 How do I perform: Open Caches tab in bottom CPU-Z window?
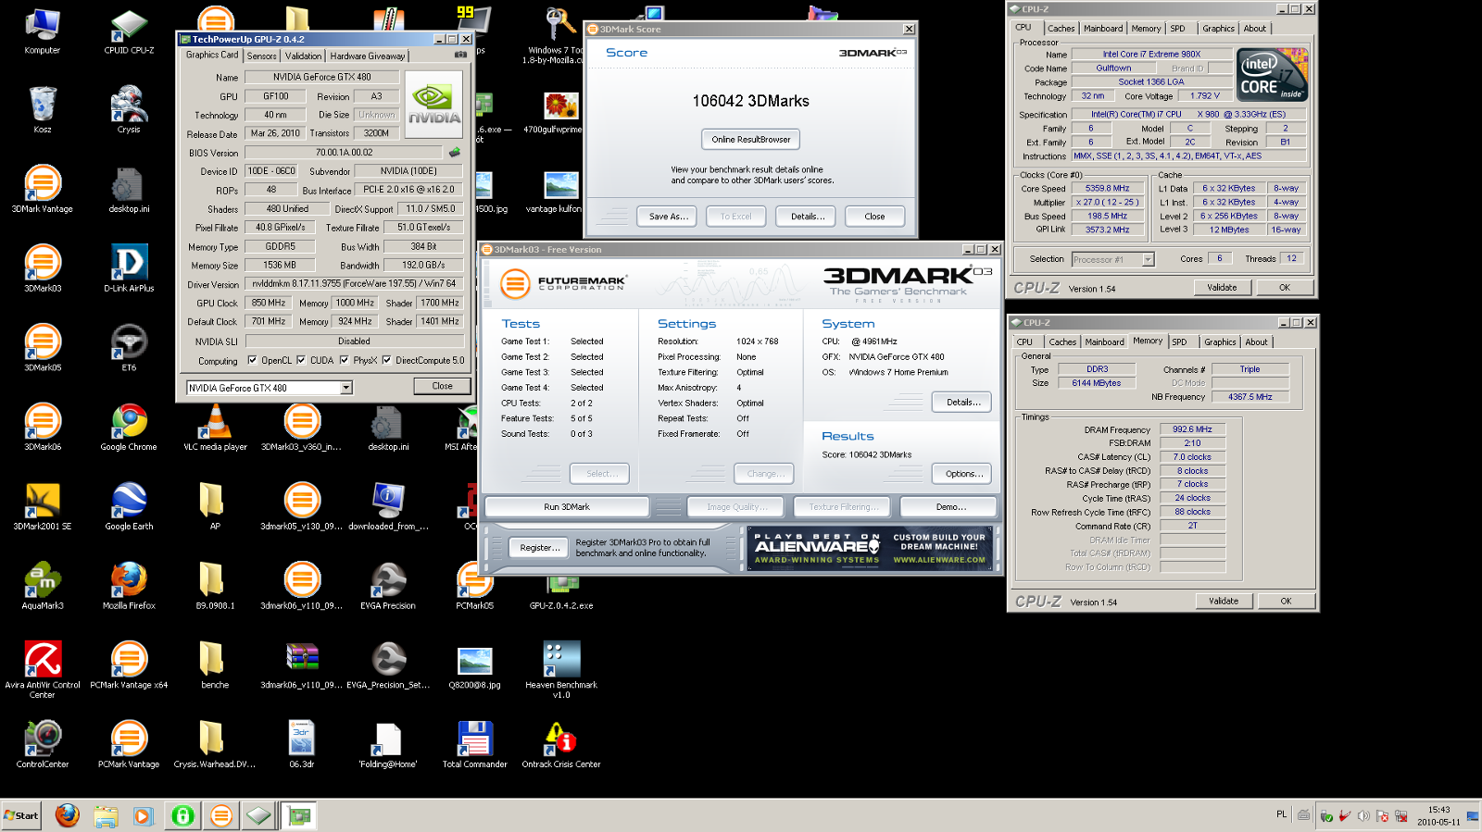(x=1062, y=341)
